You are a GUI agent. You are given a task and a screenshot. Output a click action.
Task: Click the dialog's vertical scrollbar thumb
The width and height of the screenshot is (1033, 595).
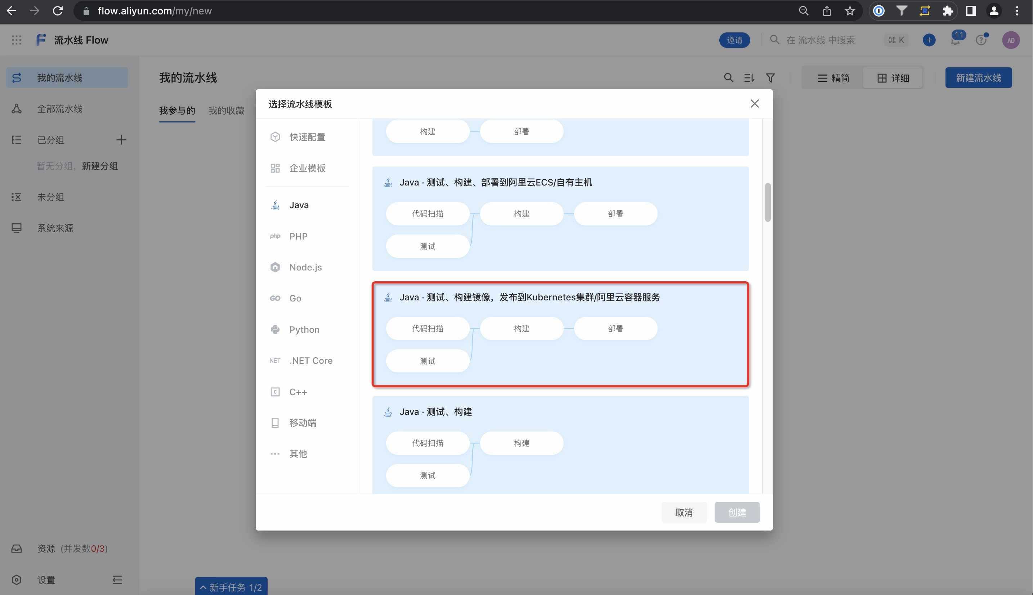tap(768, 202)
